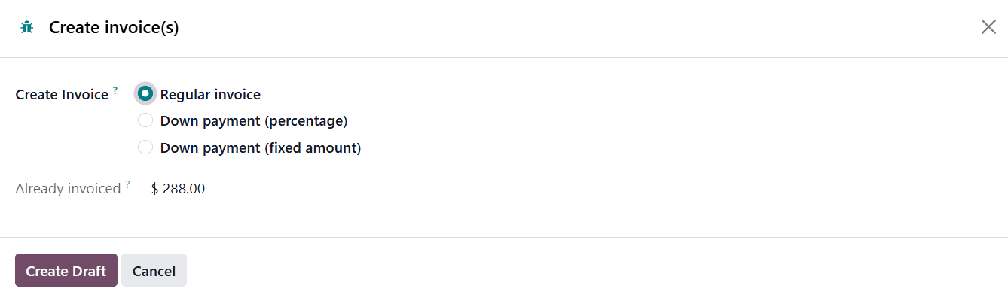1008x301 pixels.
Task: Click the "Down payment (fixed amount)" label text
Action: click(x=261, y=148)
